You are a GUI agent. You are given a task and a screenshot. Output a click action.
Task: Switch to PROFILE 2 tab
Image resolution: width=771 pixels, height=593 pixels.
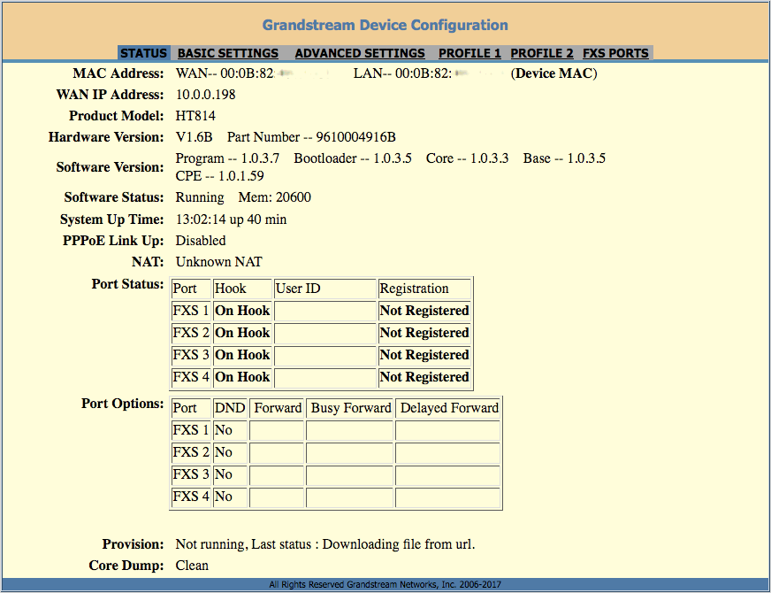point(542,53)
